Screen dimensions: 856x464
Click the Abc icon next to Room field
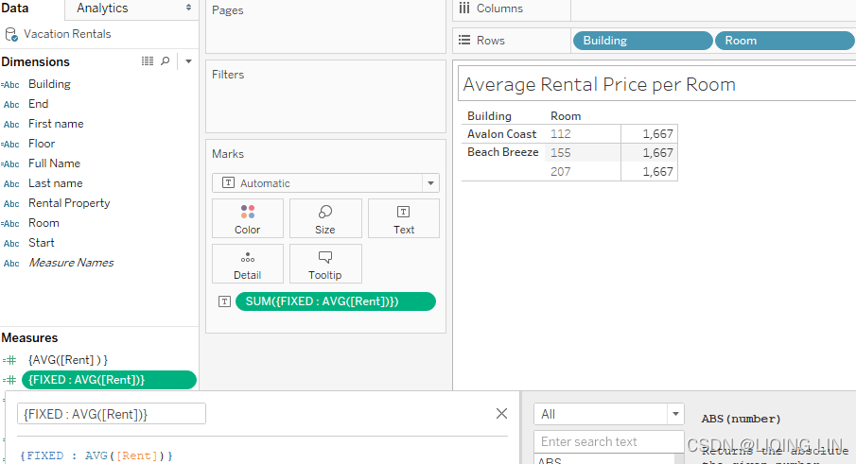click(x=10, y=224)
